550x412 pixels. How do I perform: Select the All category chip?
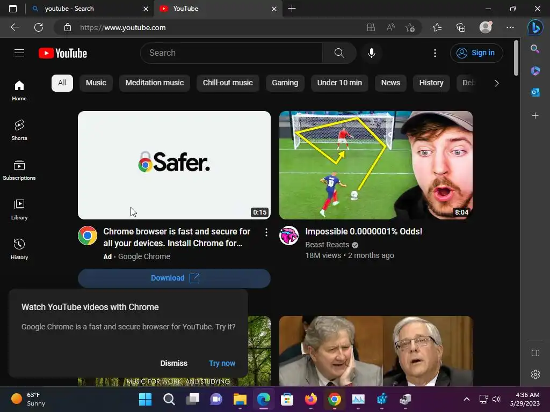click(x=62, y=83)
